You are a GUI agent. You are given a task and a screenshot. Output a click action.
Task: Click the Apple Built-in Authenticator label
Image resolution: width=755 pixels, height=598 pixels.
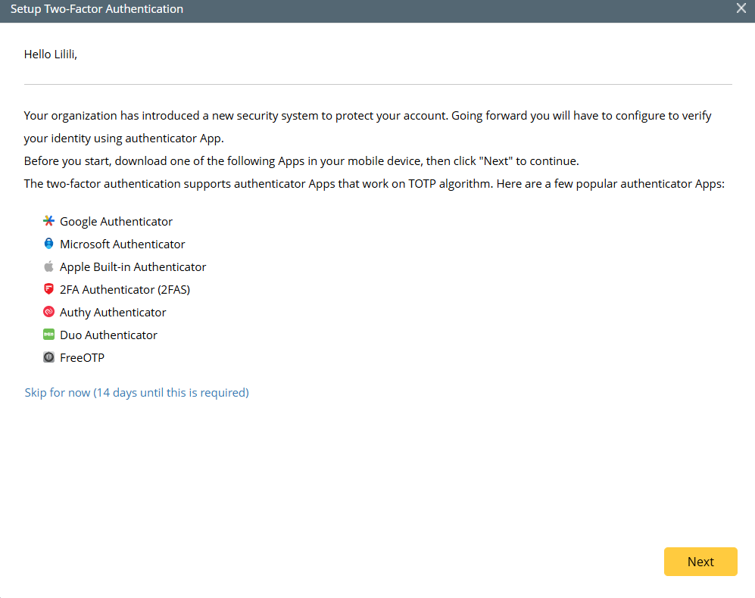133,267
